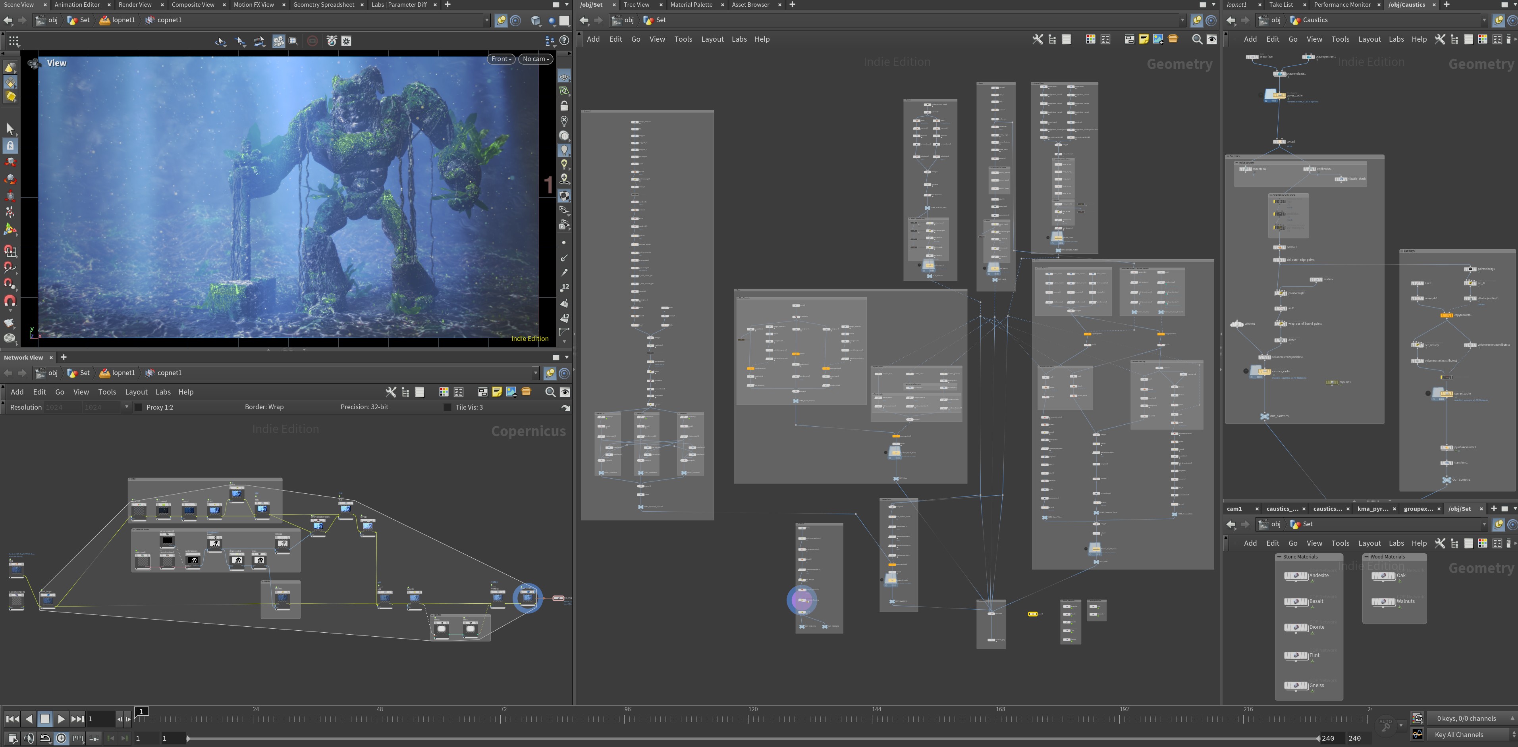Switch to the Animation Editor tab
1518x747 pixels.
[77, 5]
